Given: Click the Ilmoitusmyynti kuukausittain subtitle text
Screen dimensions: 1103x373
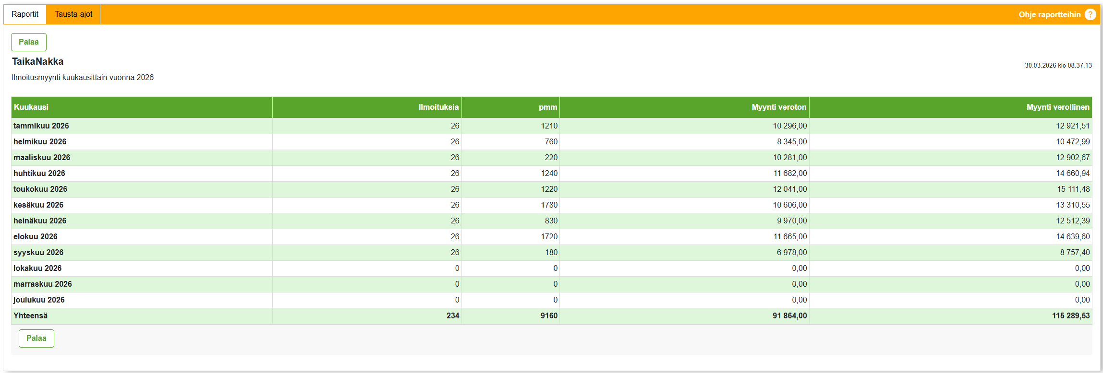Looking at the screenshot, I should (x=83, y=78).
